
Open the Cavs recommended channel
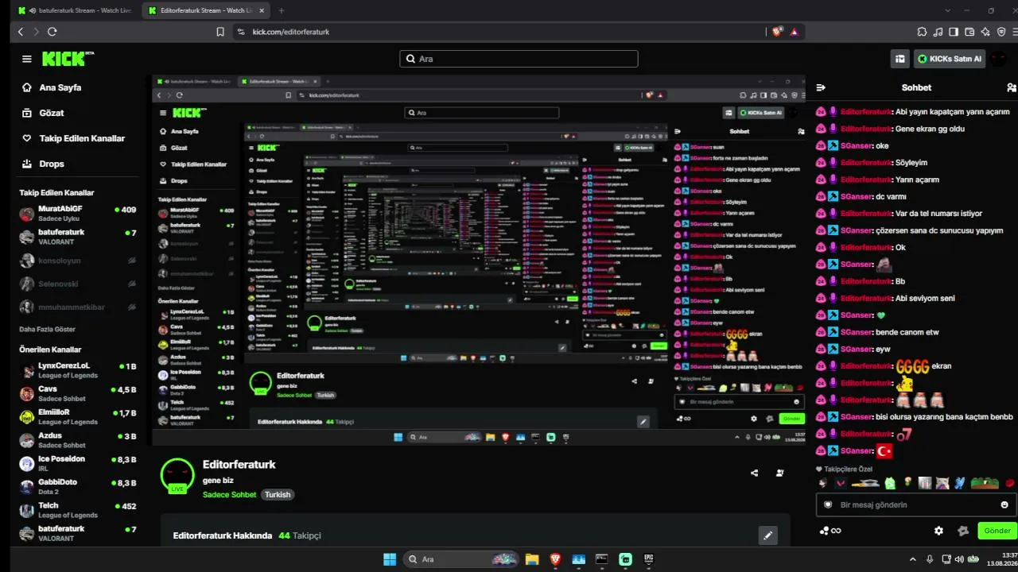(x=78, y=393)
